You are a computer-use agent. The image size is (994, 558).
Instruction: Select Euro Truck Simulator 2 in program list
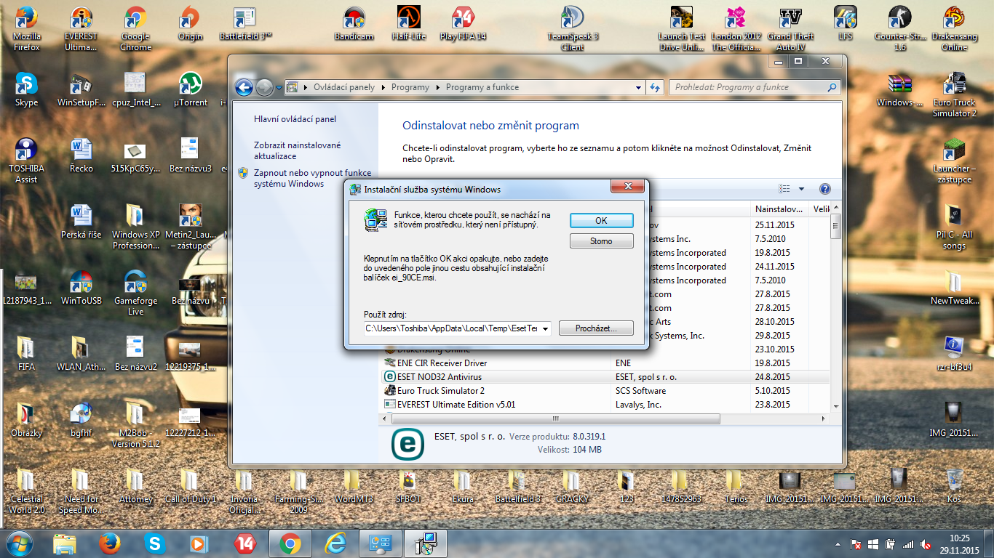point(605,391)
